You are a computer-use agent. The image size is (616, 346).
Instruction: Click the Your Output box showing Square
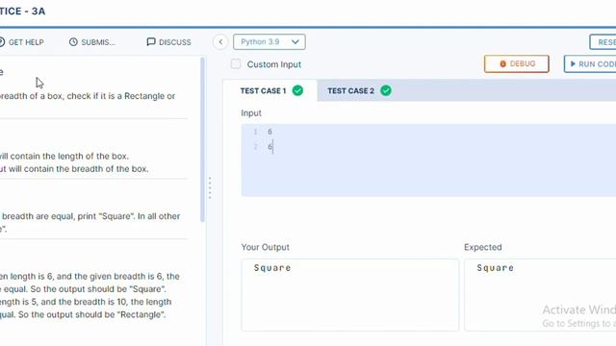click(x=350, y=295)
